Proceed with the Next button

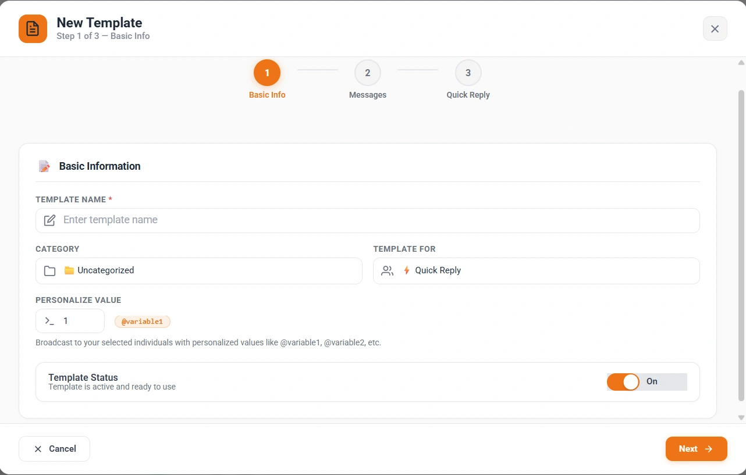click(697, 449)
